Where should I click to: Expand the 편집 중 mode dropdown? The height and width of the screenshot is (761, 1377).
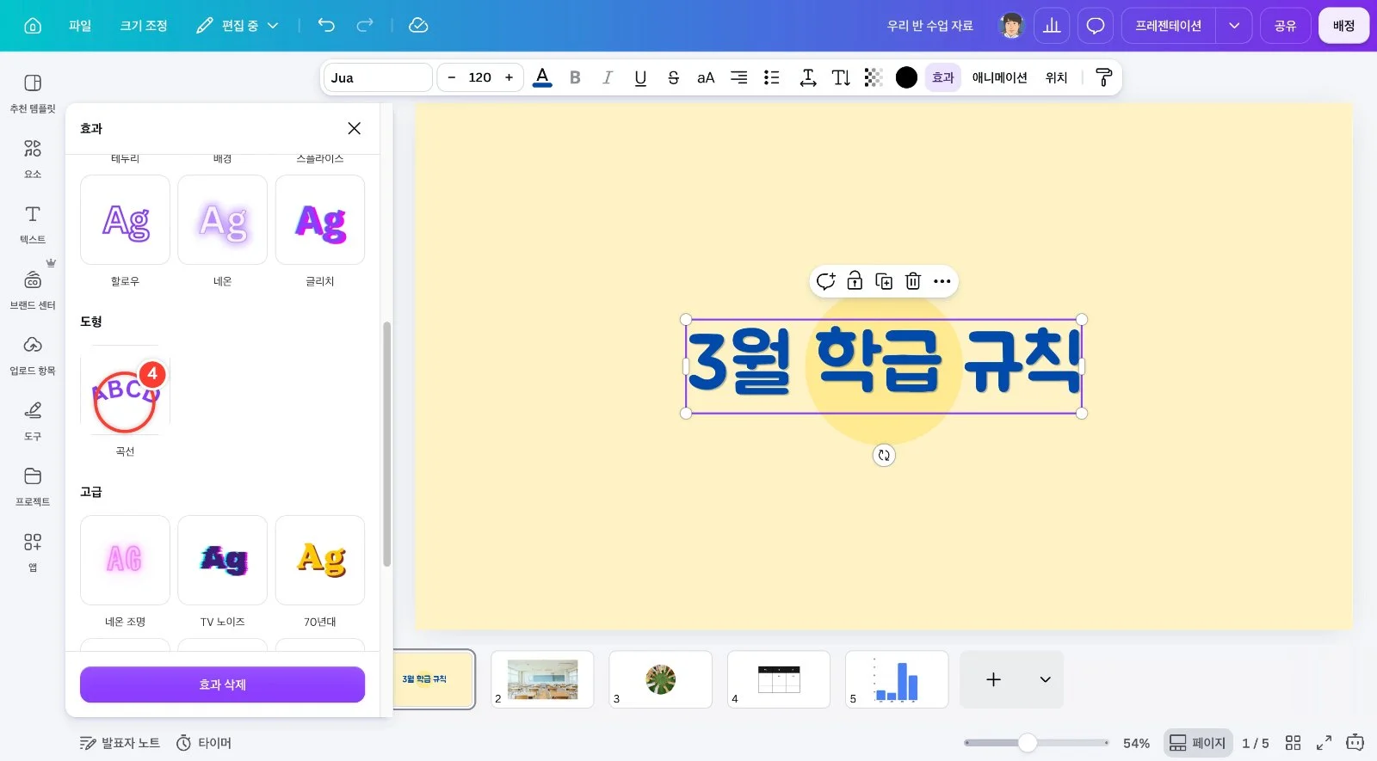238,26
